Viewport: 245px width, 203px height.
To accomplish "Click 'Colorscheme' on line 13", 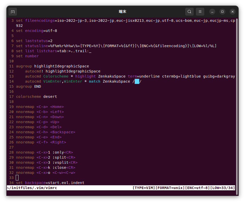I will pos(56,76).
